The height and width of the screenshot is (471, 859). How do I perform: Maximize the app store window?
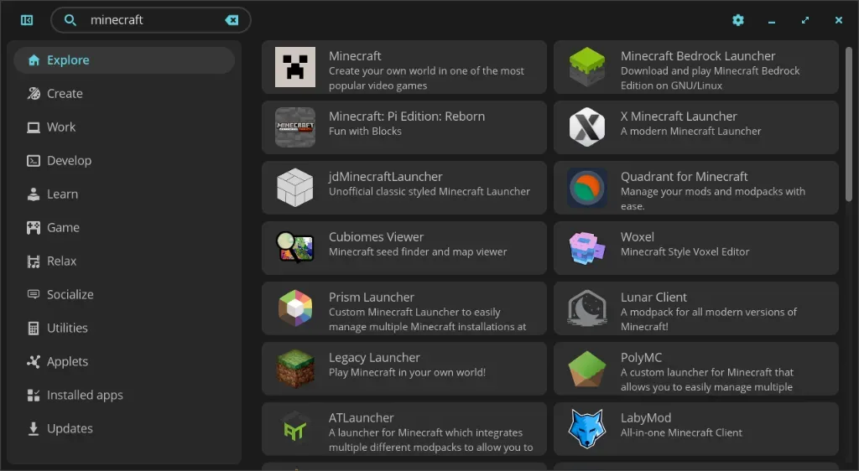[804, 20]
